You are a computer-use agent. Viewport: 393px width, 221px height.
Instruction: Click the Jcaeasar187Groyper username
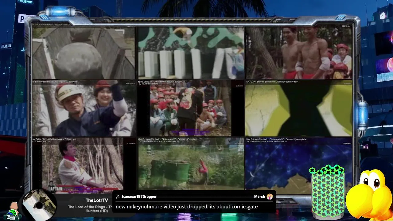coord(139,196)
